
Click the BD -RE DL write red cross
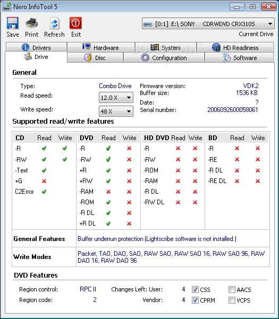pyautogui.click(x=258, y=181)
